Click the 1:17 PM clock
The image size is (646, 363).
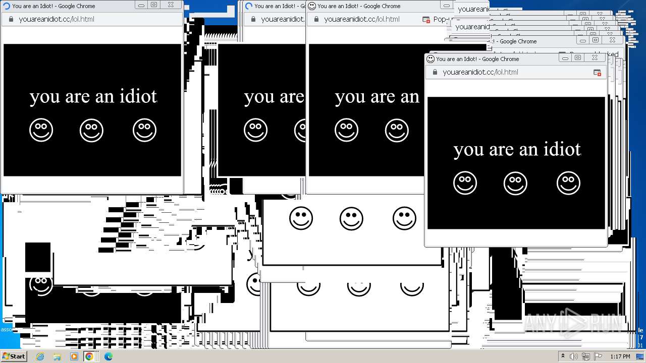(620, 356)
